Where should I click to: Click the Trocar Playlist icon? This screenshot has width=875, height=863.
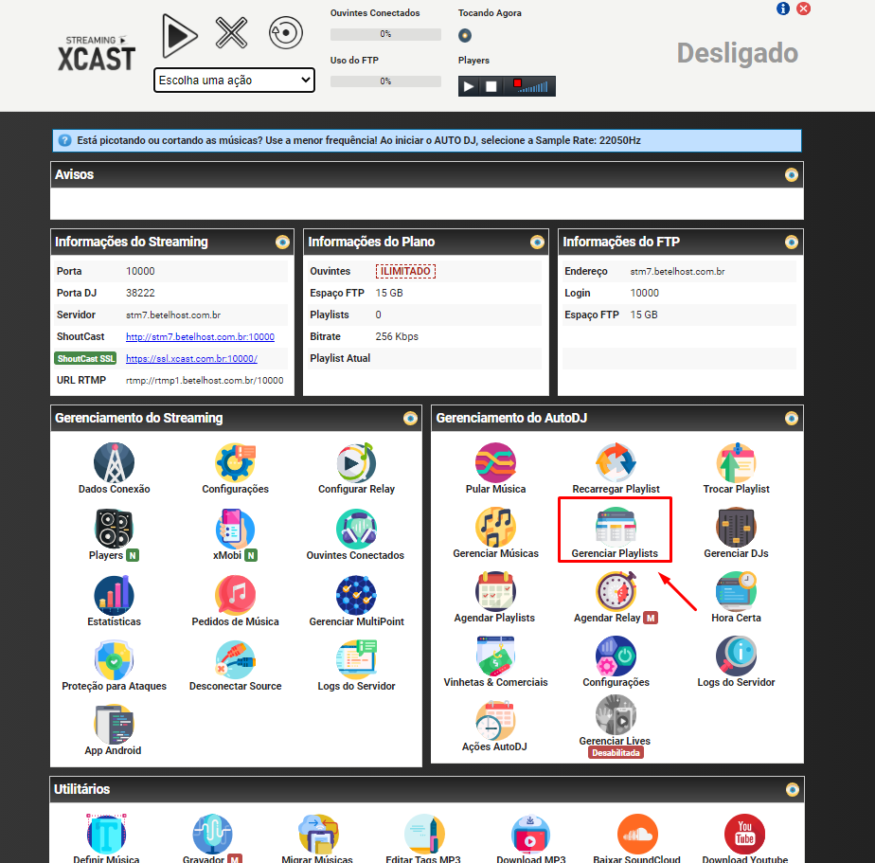(736, 464)
